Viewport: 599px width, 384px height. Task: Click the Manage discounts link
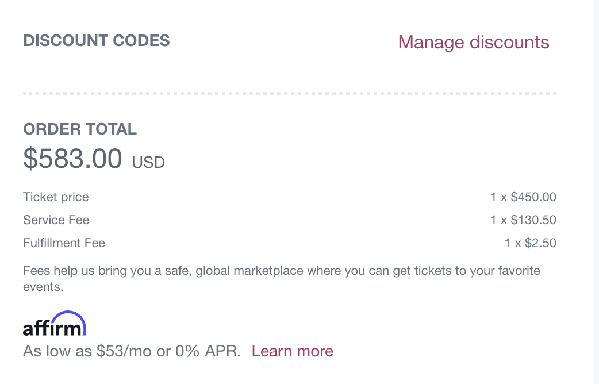tap(473, 43)
